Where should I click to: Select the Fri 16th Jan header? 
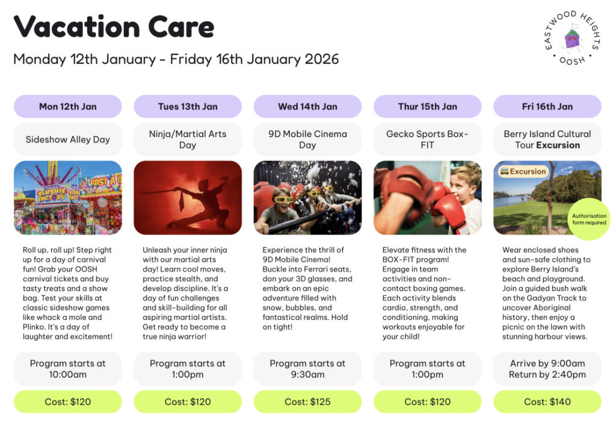point(547,106)
